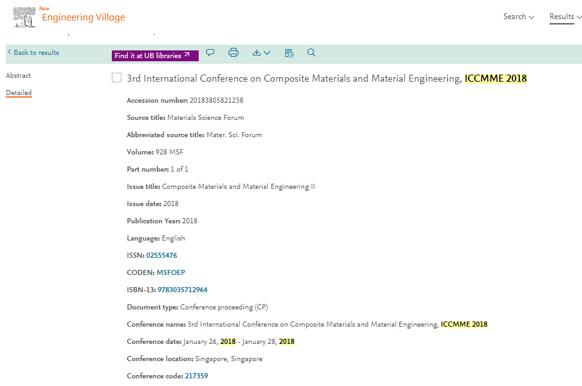Go back to results
Viewport: 582px width, 386px height.
pos(33,52)
